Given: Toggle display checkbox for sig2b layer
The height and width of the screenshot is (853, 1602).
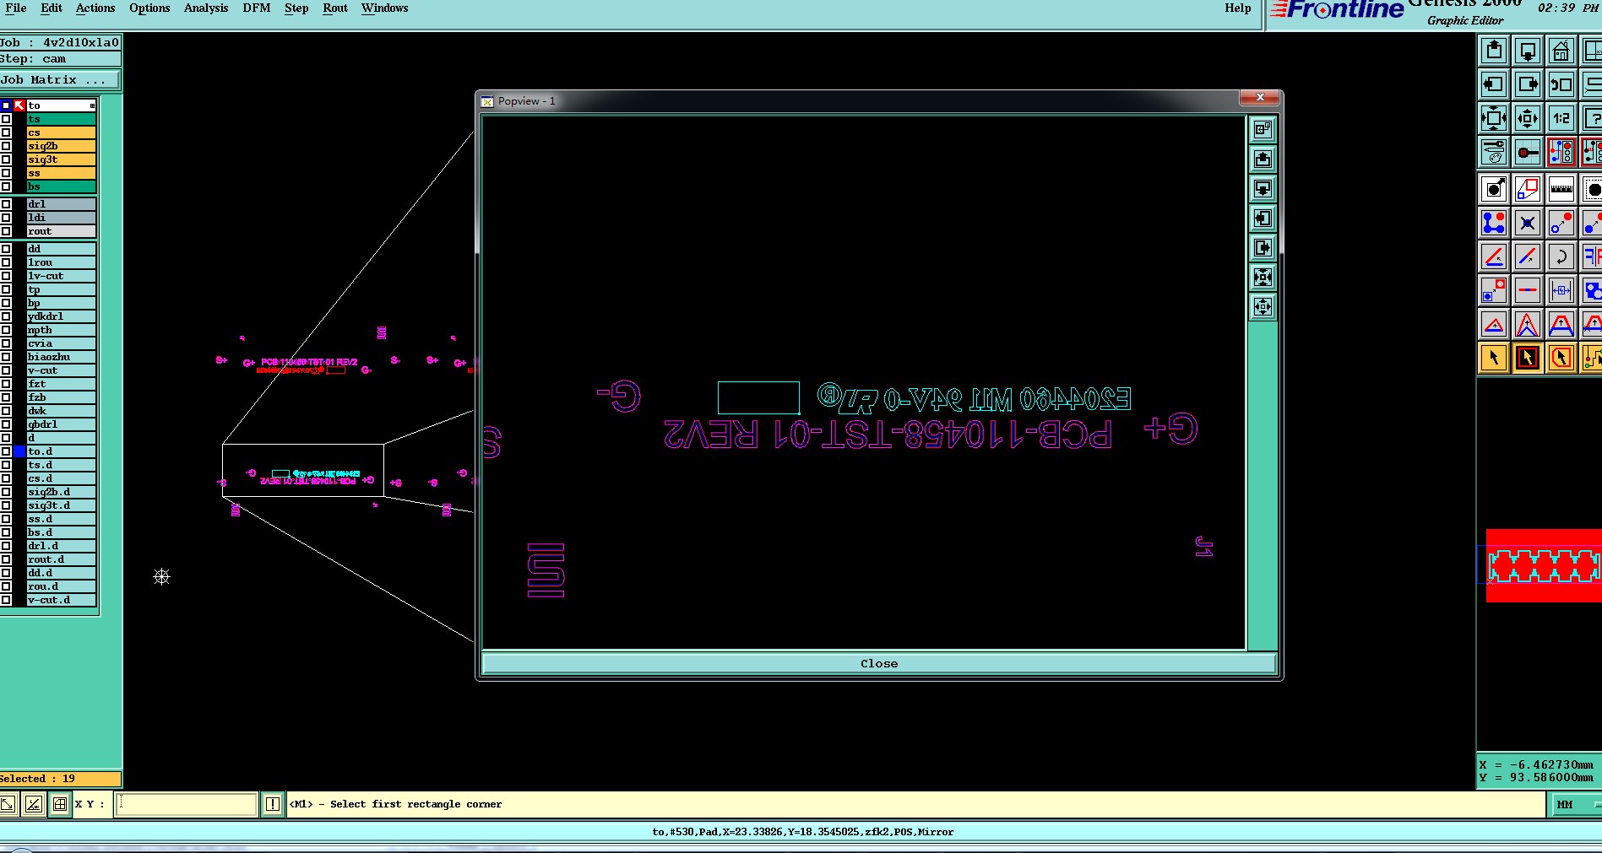Looking at the screenshot, I should point(6,146).
